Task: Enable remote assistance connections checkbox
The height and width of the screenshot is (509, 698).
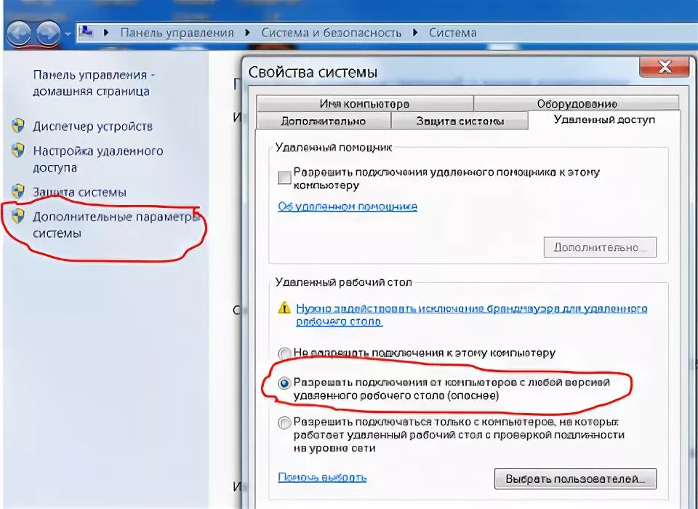Action: (284, 177)
